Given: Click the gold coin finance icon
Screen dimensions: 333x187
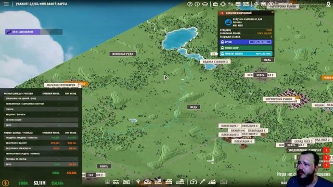Looking at the screenshot, I should 5,183.
